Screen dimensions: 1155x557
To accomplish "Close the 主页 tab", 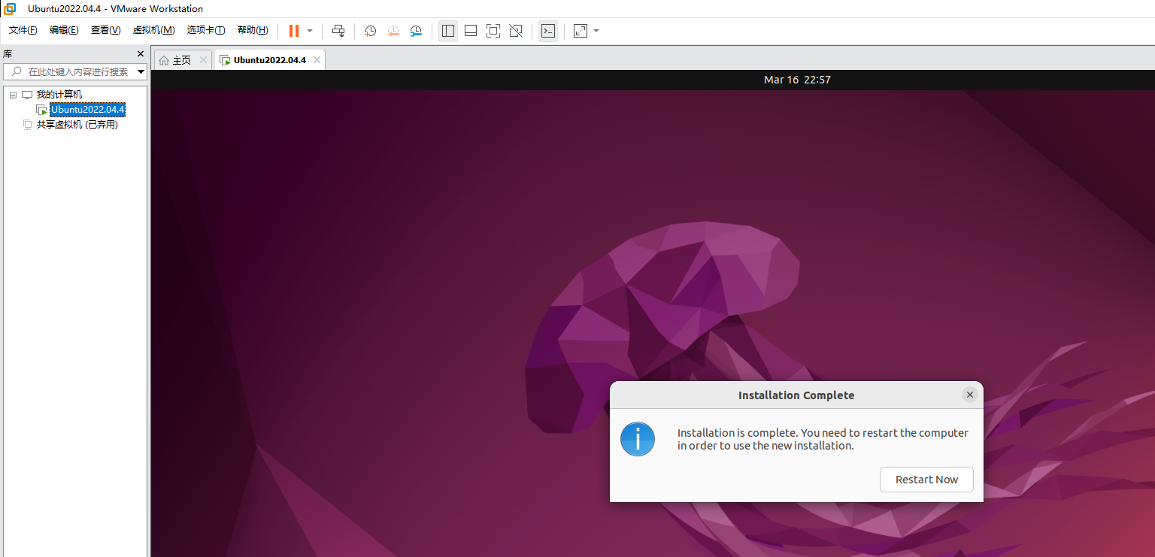I will tap(203, 60).
